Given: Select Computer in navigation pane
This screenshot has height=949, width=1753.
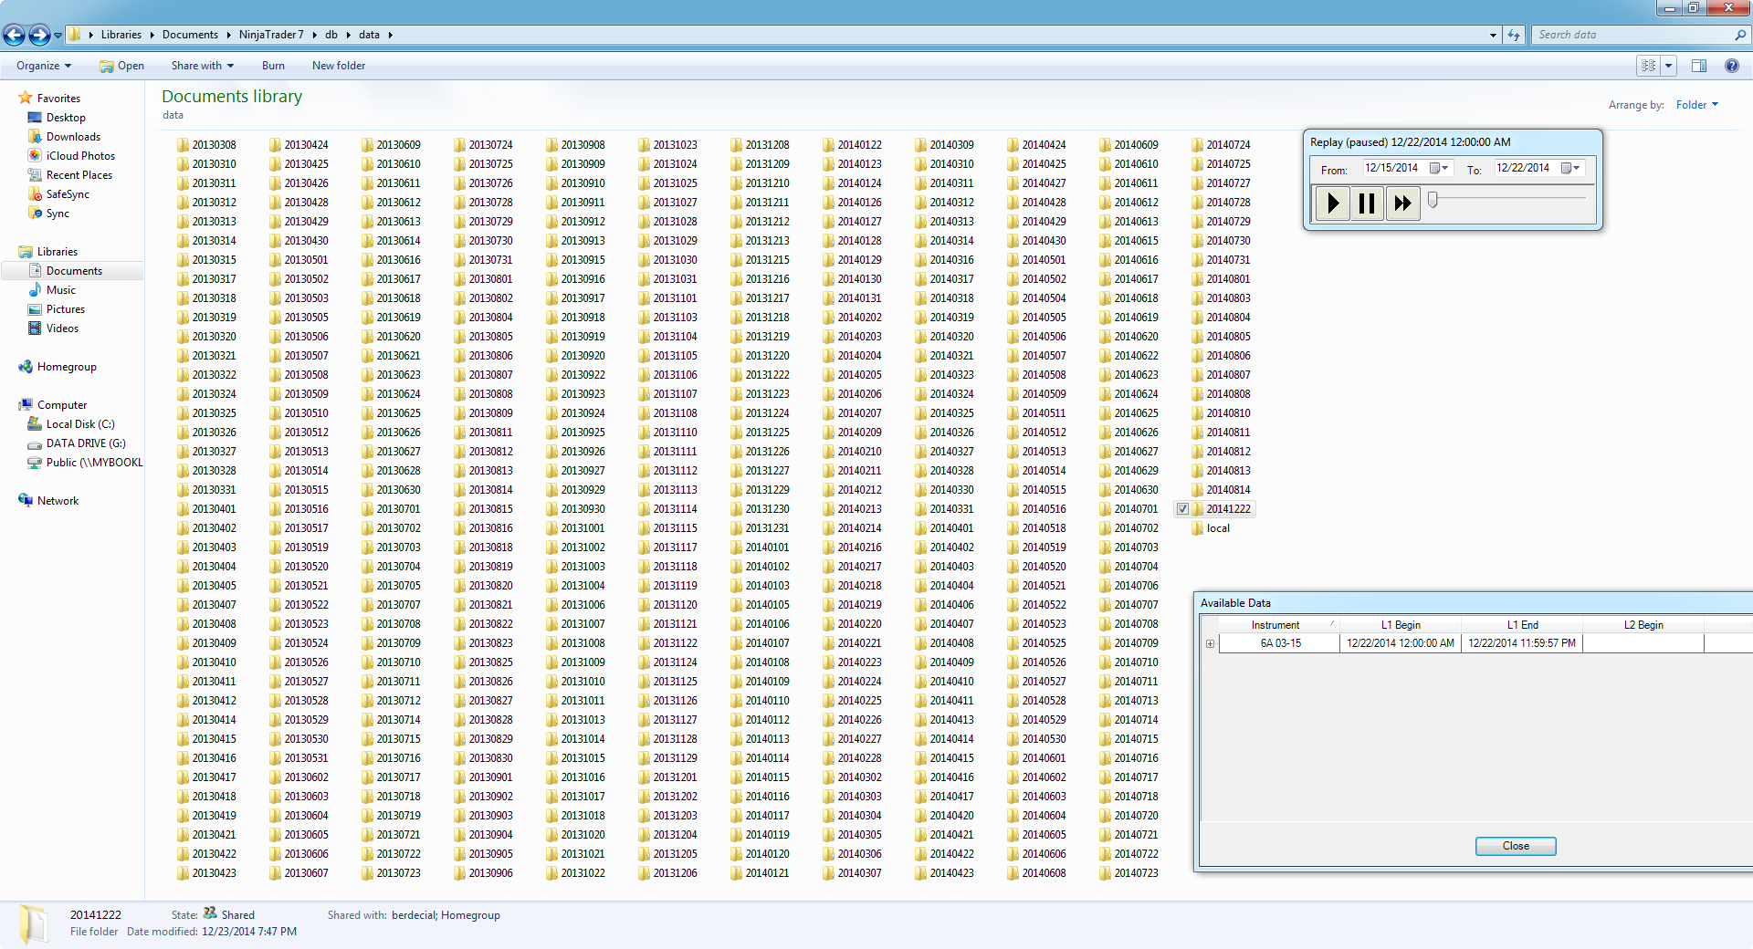Looking at the screenshot, I should [61, 405].
